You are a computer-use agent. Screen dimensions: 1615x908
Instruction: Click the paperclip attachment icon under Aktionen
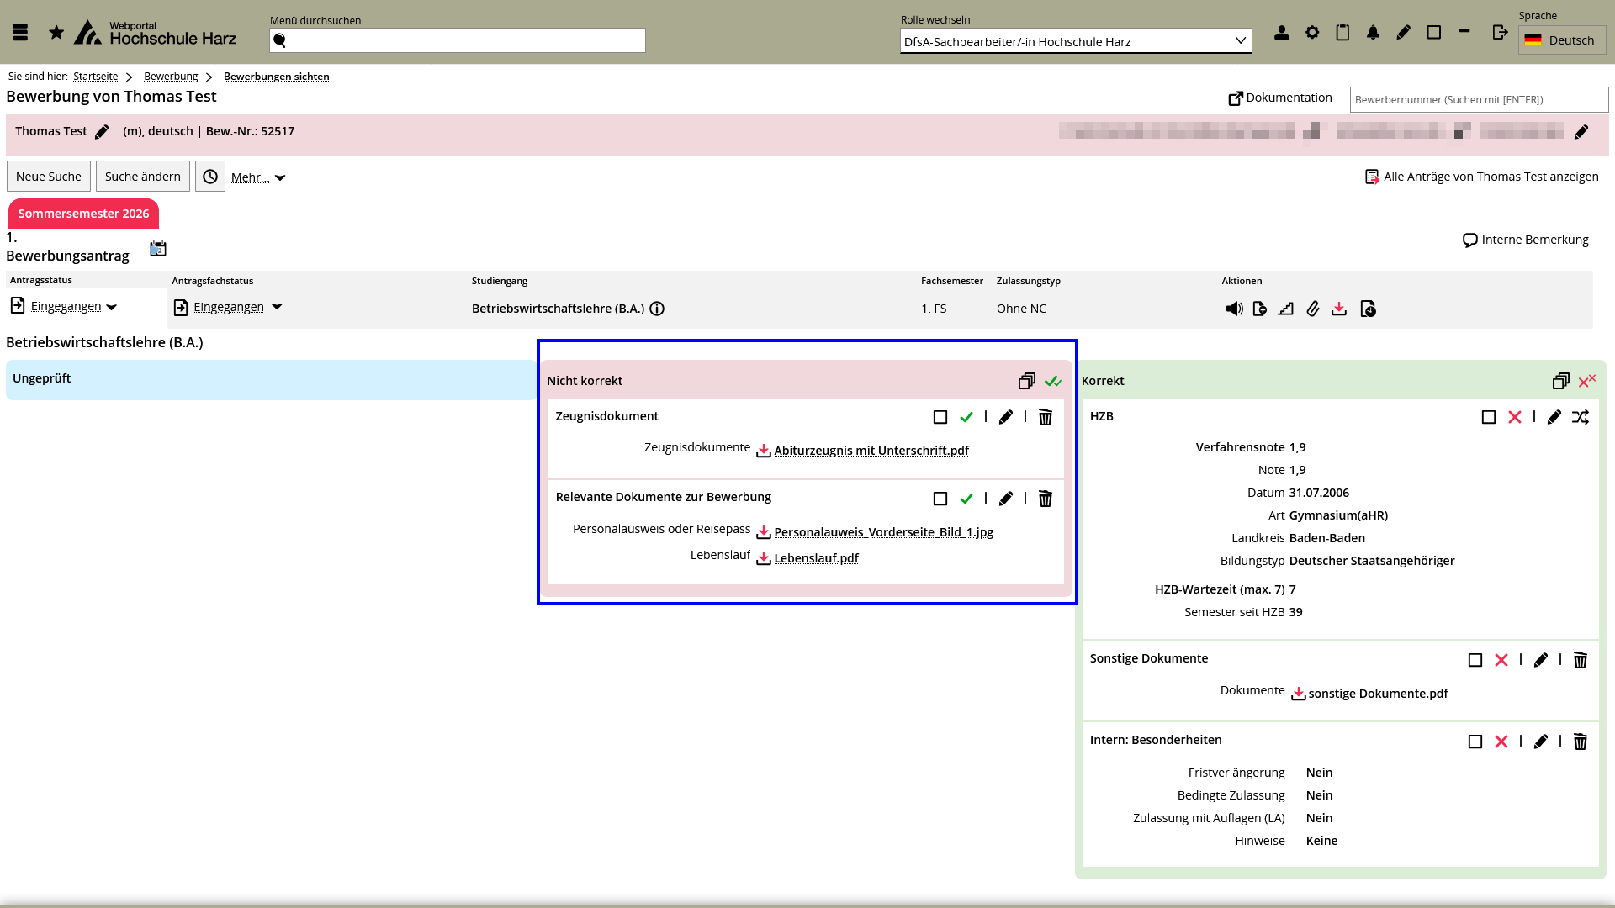pyautogui.click(x=1312, y=309)
